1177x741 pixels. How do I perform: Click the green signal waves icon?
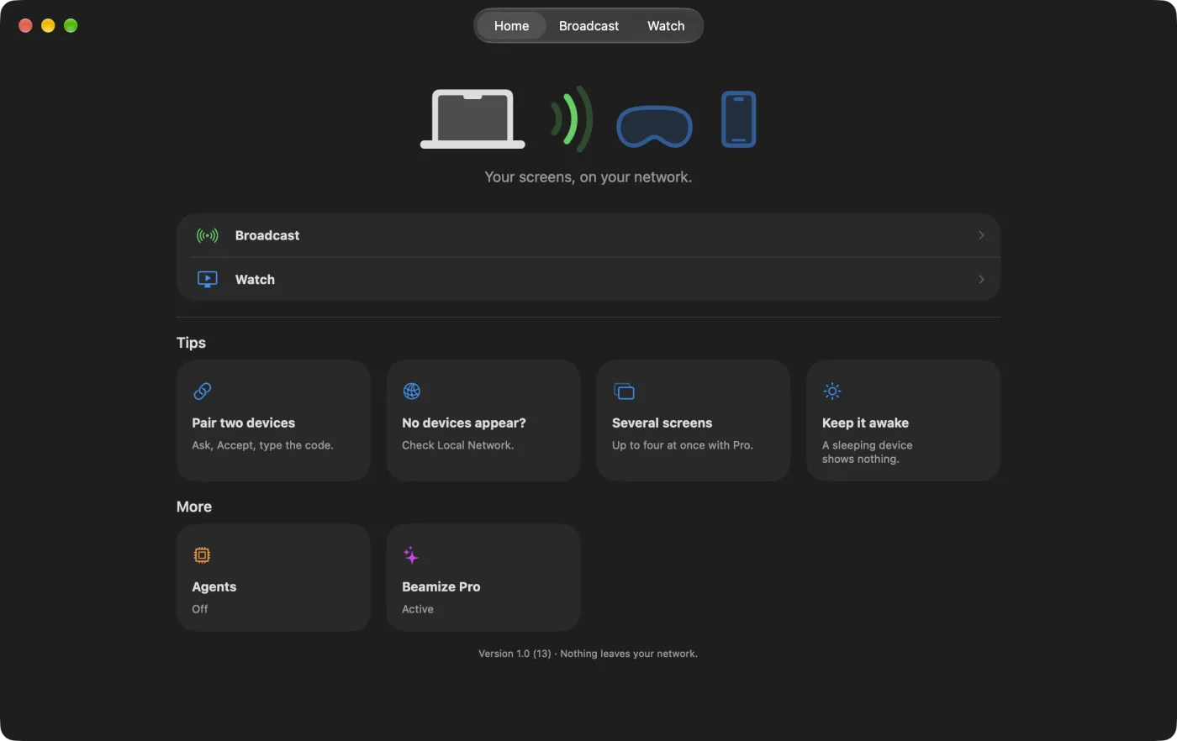coord(572,119)
